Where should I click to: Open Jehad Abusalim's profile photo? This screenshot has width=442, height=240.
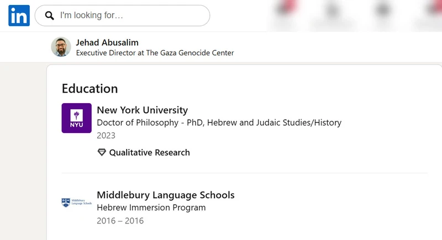61,47
